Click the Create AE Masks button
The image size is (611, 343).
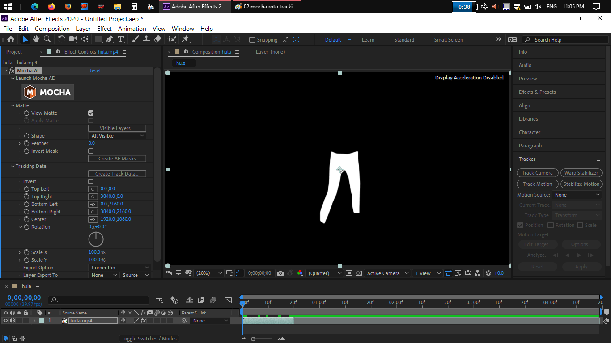pos(117,159)
